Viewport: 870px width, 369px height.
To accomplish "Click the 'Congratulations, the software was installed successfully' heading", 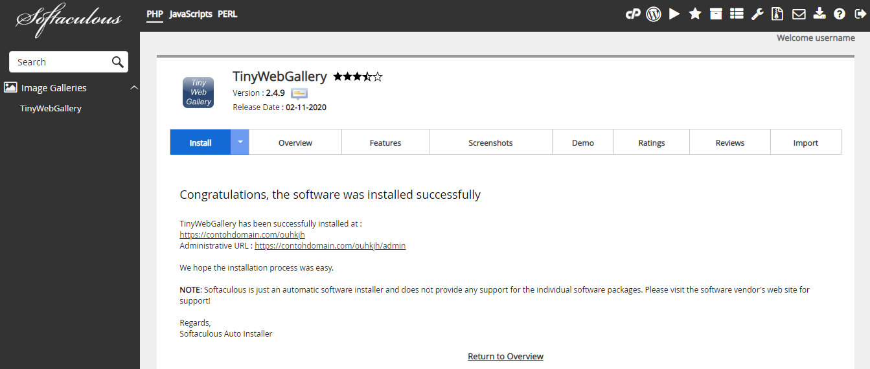I will pyautogui.click(x=330, y=194).
